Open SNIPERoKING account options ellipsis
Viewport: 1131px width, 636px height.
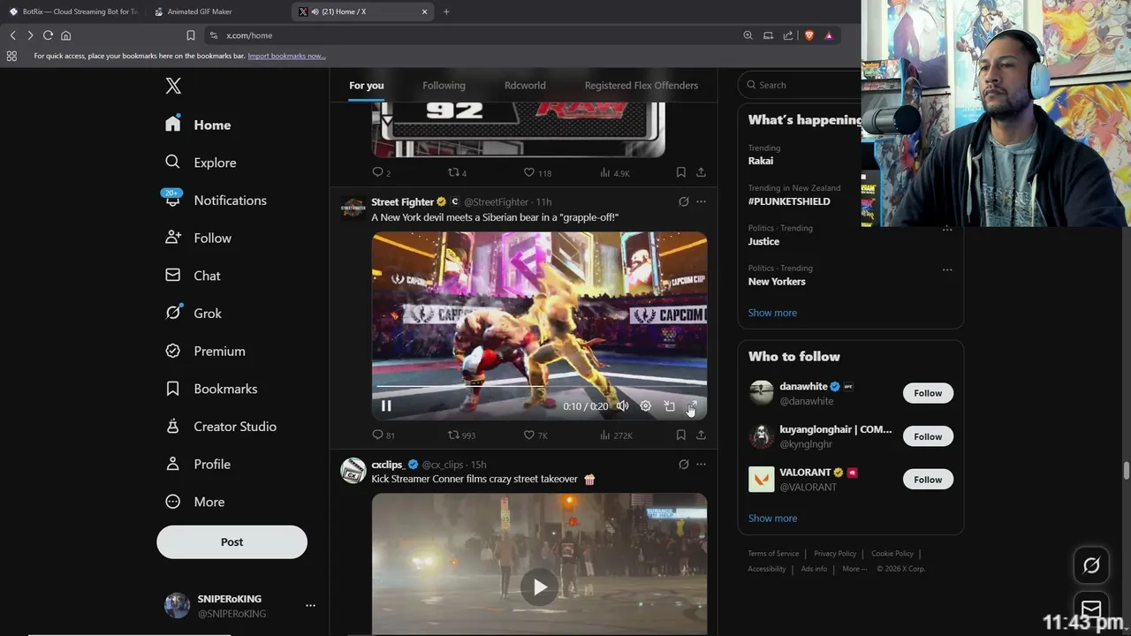coord(310,606)
